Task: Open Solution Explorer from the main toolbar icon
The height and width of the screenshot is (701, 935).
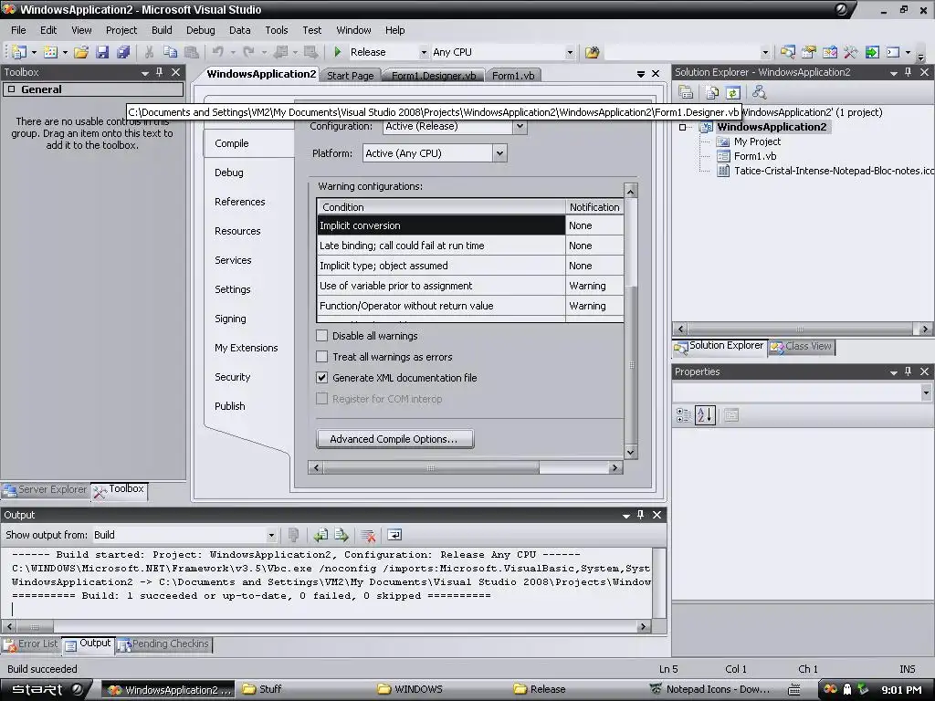Action: (787, 52)
